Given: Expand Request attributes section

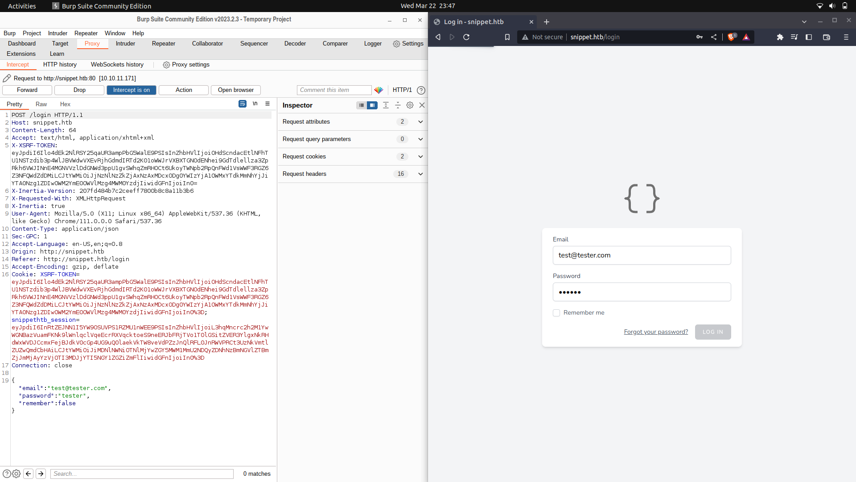Looking at the screenshot, I should point(420,122).
